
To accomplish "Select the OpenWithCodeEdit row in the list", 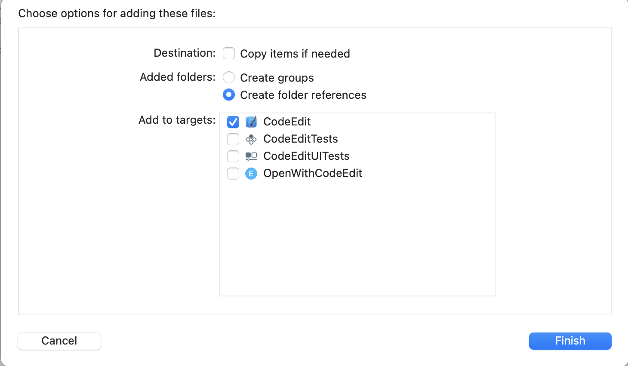I will [x=313, y=173].
